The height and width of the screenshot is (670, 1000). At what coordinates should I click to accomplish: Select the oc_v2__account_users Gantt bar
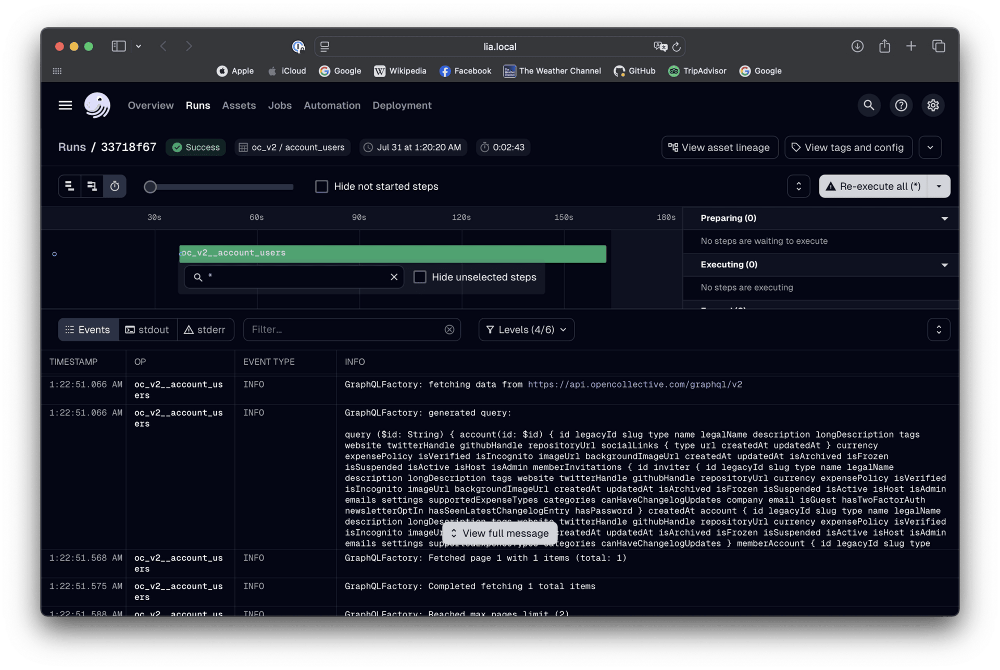click(x=392, y=254)
